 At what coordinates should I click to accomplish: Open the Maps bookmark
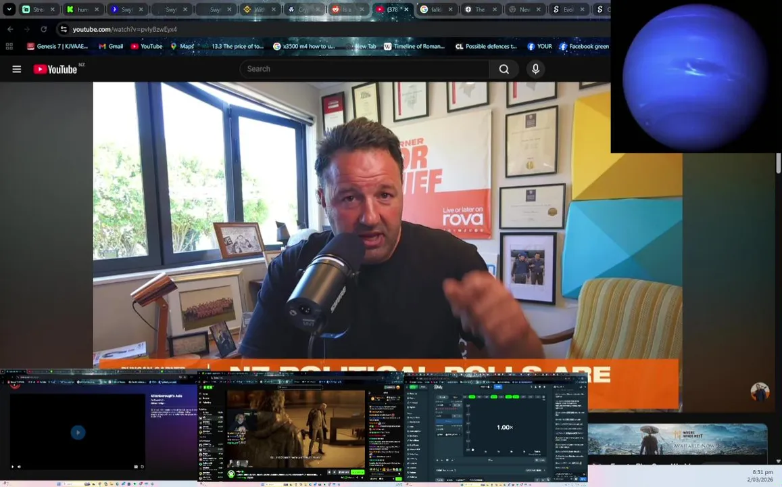coord(182,47)
